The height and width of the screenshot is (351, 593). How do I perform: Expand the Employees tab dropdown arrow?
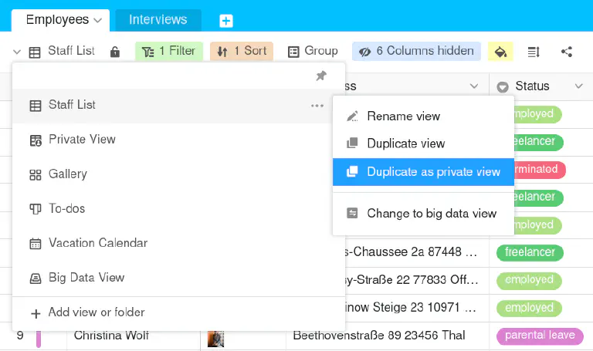pos(97,20)
